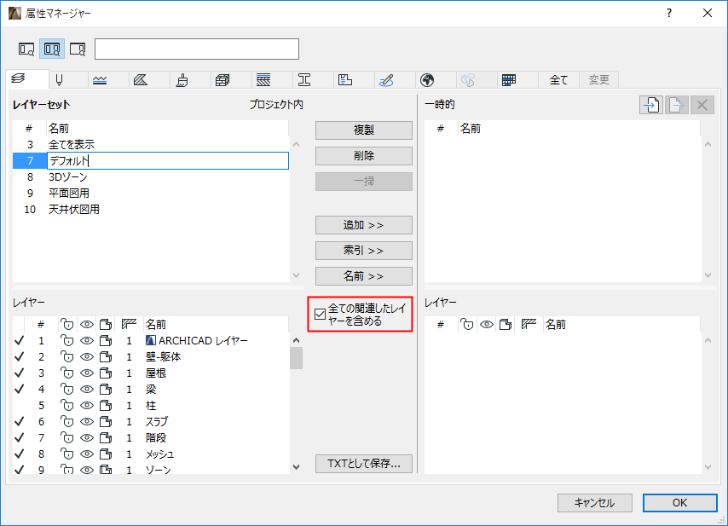Click the OK button
The image size is (728, 526).
pyautogui.click(x=679, y=503)
